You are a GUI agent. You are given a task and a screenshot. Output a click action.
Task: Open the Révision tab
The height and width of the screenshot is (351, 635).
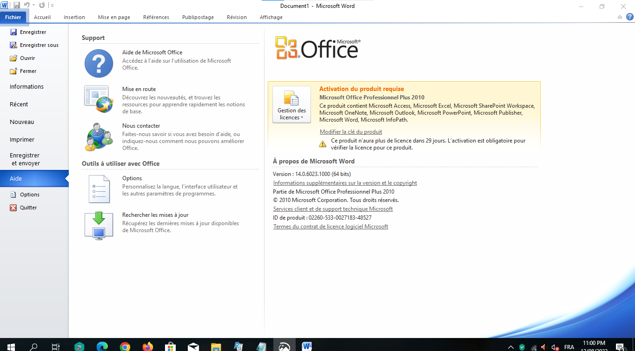point(237,17)
